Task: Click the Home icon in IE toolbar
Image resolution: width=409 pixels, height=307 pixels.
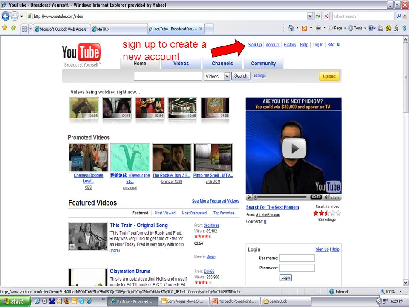Action: tap(291, 28)
